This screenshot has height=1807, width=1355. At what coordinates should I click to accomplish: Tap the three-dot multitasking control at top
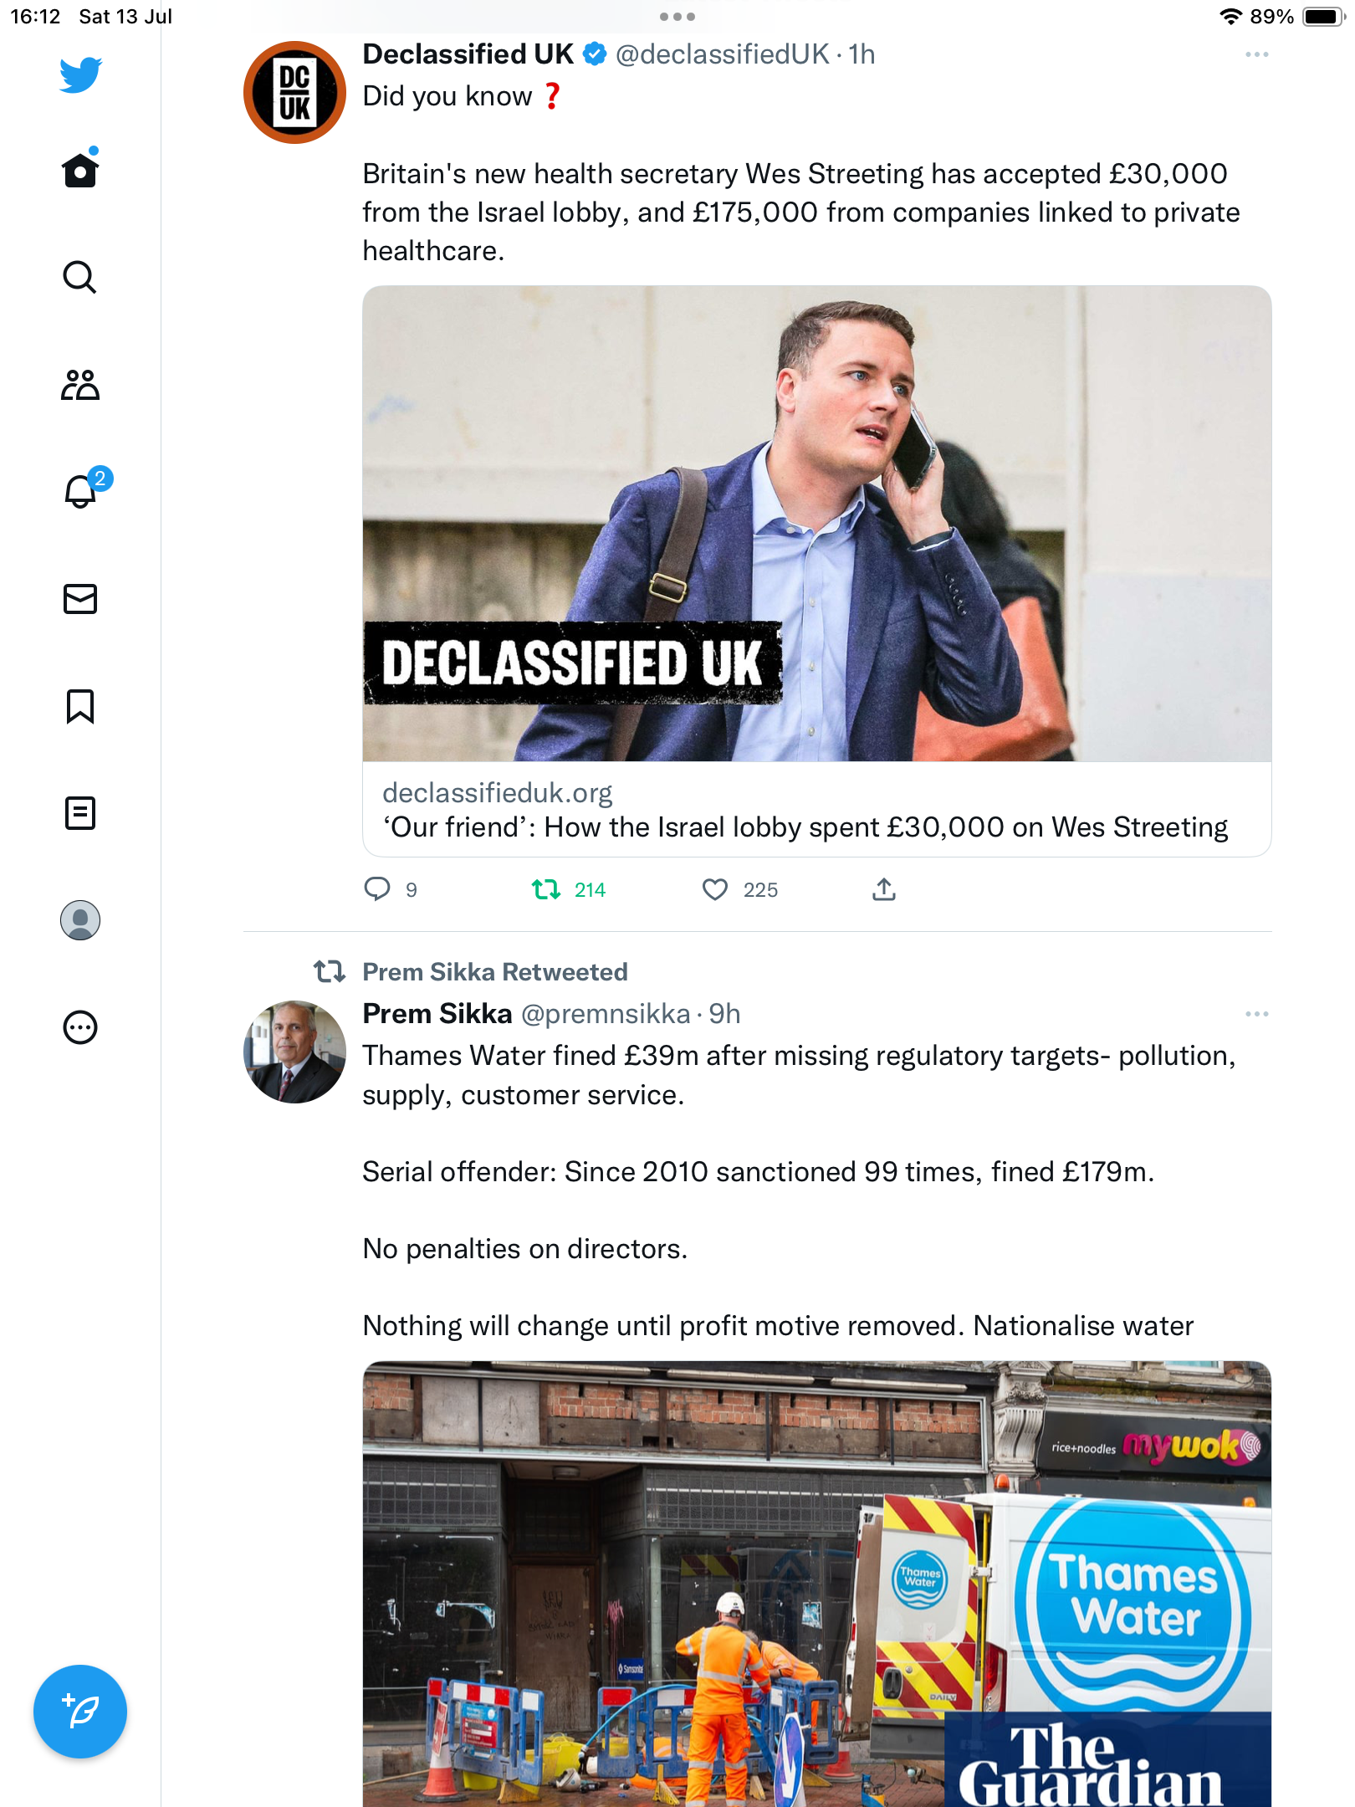click(x=677, y=17)
